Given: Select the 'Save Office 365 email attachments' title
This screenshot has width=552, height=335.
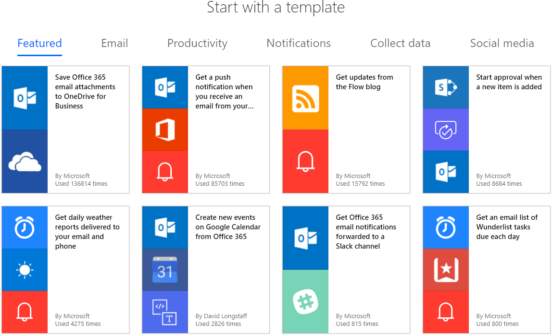Looking at the screenshot, I should (x=85, y=91).
